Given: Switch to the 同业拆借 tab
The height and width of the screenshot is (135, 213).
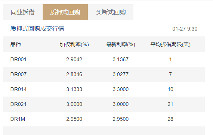Looking at the screenshot, I should click(23, 12).
